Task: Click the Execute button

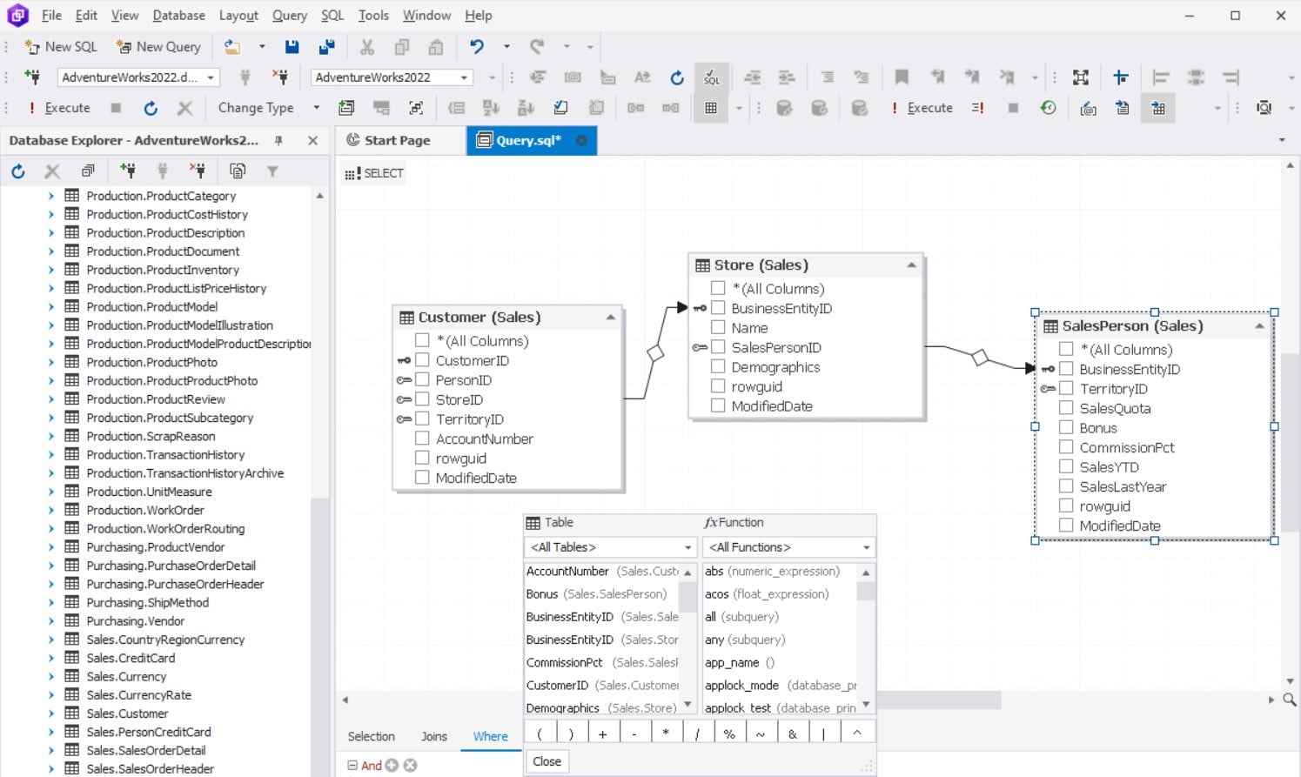Action: 58,107
